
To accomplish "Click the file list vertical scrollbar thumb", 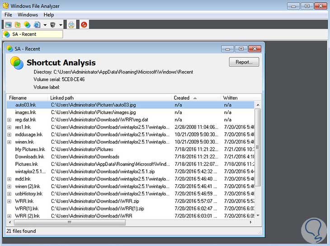I will coord(258,147).
